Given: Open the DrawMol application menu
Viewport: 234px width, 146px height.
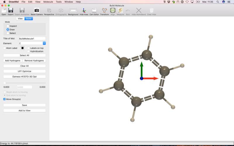Looking at the screenshot, I should point(13,2).
